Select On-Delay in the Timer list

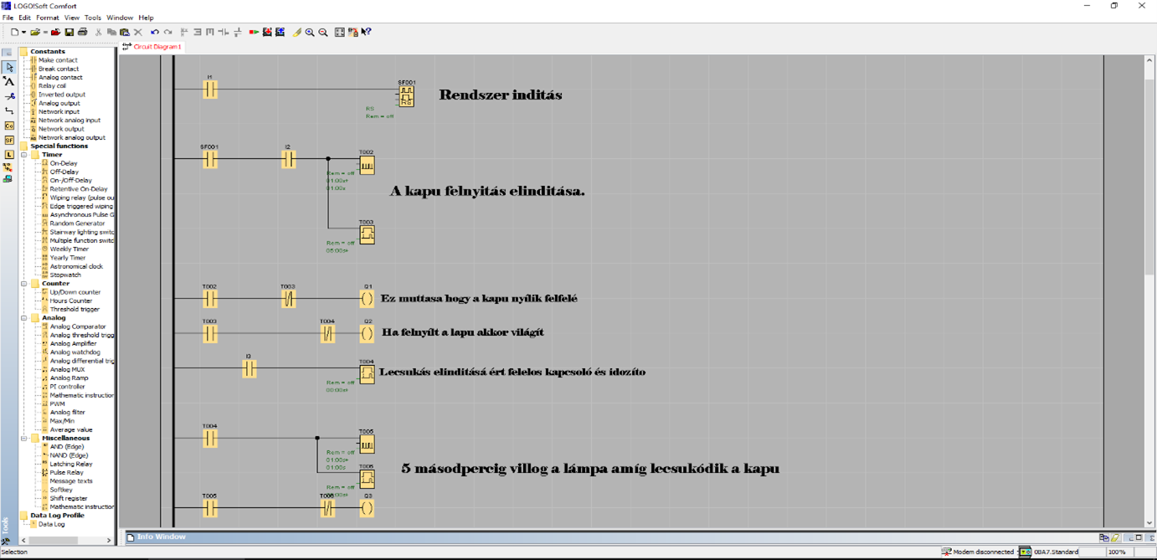[63, 163]
